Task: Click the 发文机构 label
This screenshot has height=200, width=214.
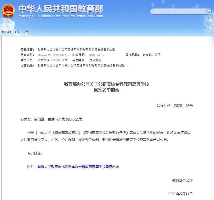Action: [132, 55]
